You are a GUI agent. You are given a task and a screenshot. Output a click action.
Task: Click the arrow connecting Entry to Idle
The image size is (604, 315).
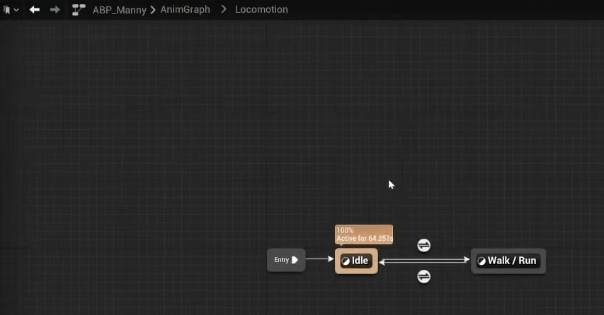pyautogui.click(x=319, y=259)
